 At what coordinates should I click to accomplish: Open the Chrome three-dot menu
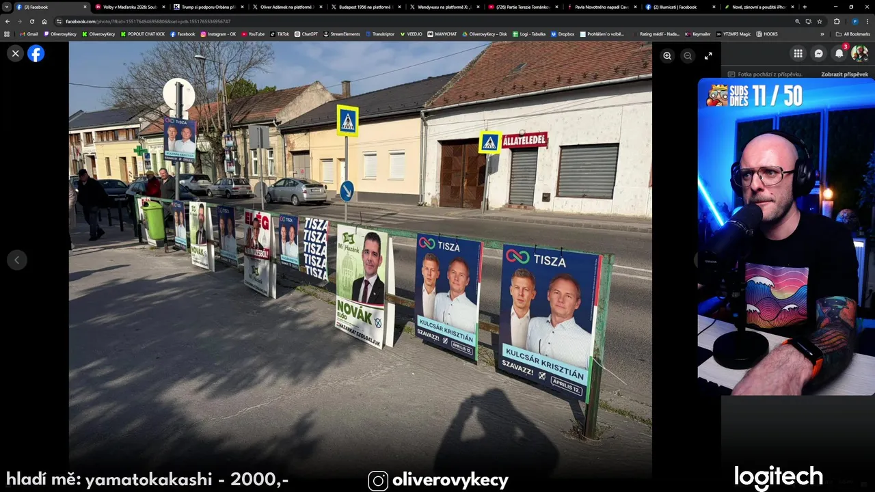click(867, 21)
